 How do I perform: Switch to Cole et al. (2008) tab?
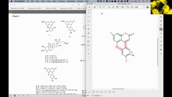(51, 8)
